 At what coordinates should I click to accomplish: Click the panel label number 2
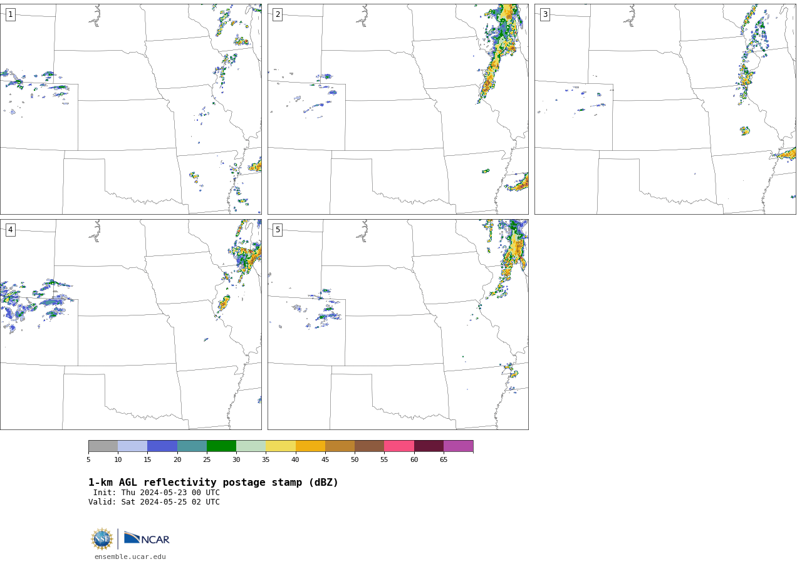tap(278, 14)
